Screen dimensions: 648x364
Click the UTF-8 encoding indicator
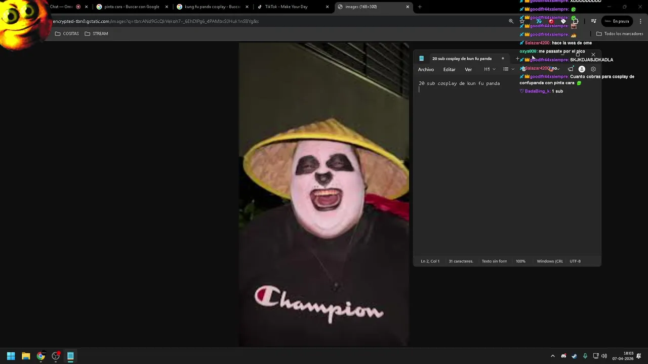coord(575,261)
